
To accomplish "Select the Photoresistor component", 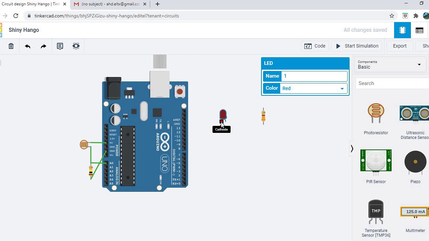I will click(376, 119).
